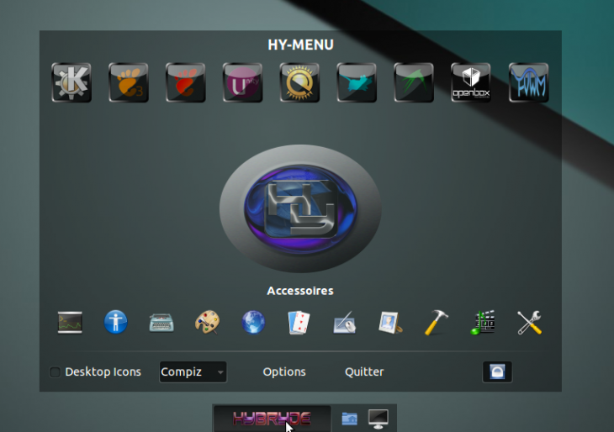The image size is (614, 432).
Task: Click the large Hybryde center logo
Action: (x=300, y=208)
